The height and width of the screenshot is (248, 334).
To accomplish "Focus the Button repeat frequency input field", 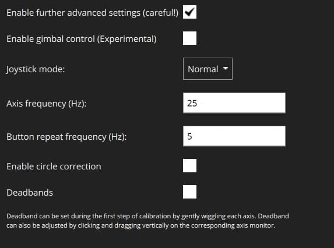I will point(234,136).
